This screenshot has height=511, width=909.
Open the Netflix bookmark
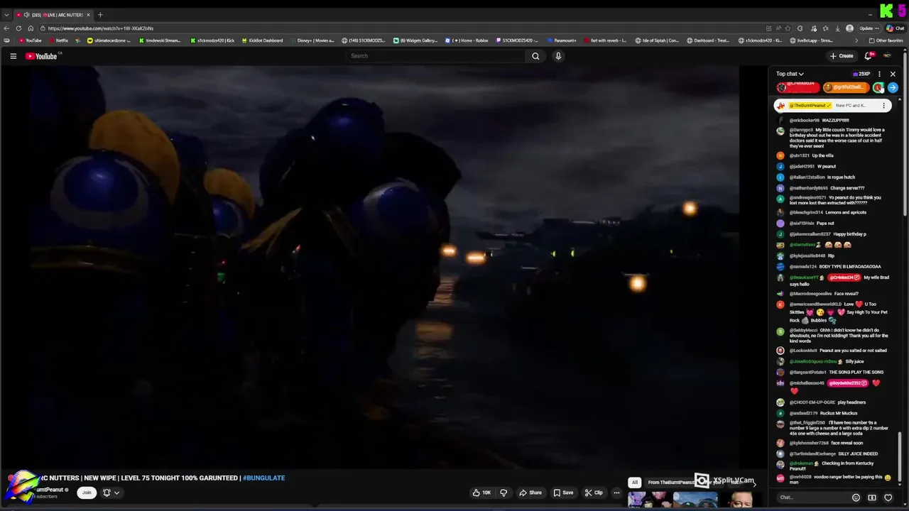point(58,40)
